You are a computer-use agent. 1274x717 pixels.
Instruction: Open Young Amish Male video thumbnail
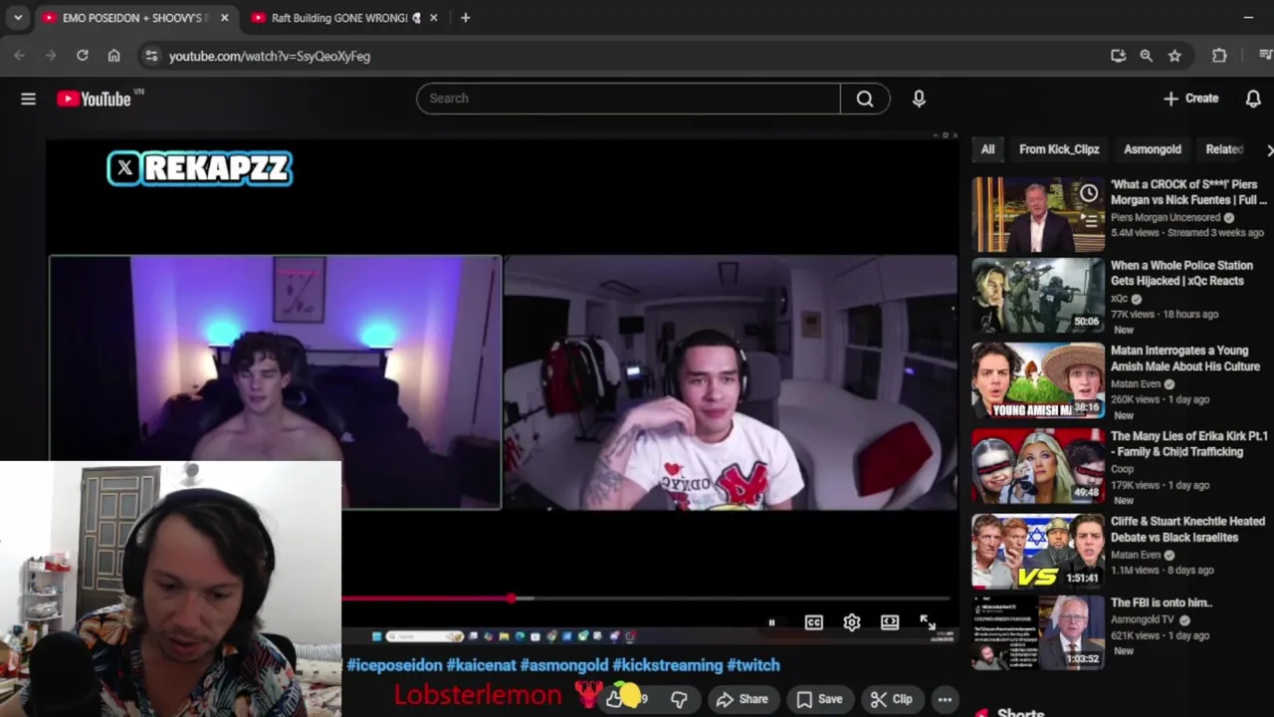(x=1038, y=380)
